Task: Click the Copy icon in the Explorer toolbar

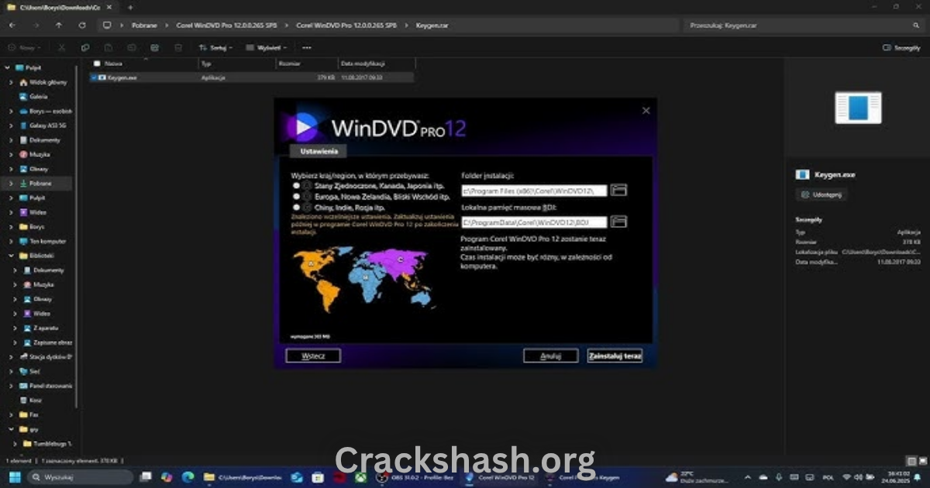Action: tap(85, 47)
